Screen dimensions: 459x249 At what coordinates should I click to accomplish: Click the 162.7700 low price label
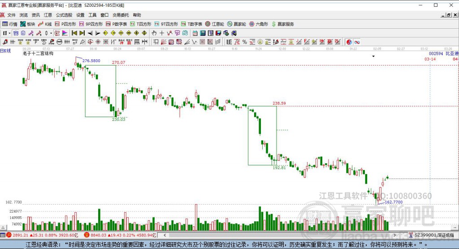(x=394, y=202)
